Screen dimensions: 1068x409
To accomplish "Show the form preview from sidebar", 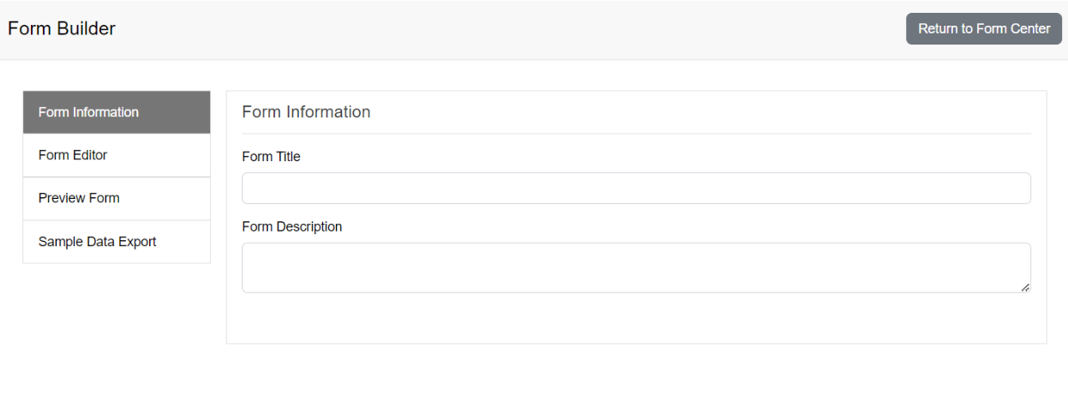I will [117, 198].
